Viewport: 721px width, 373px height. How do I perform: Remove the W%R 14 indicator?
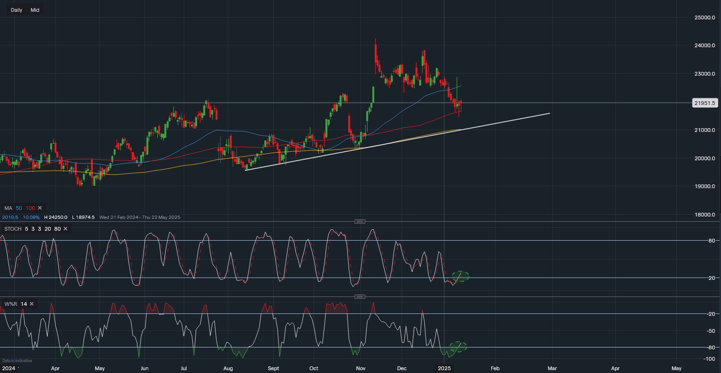pos(32,304)
